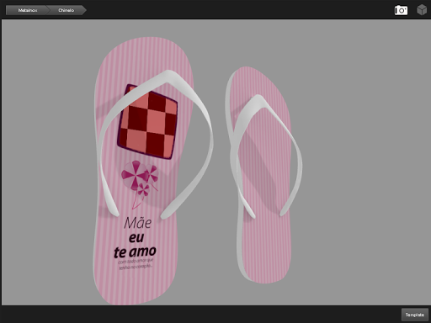Screen dimensions: 431x323
Task: Click the 3D cube view icon
Action: point(422,10)
